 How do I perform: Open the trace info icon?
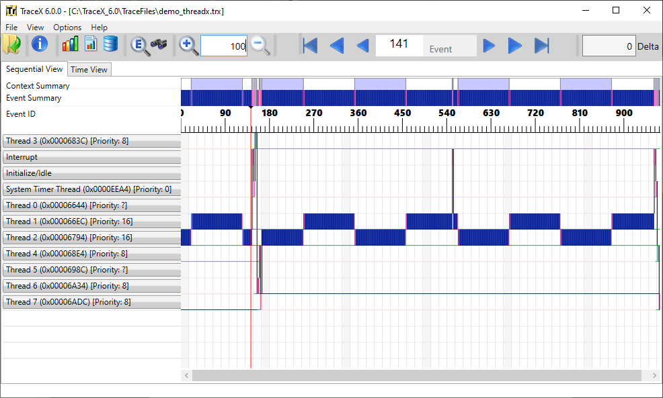coord(40,44)
